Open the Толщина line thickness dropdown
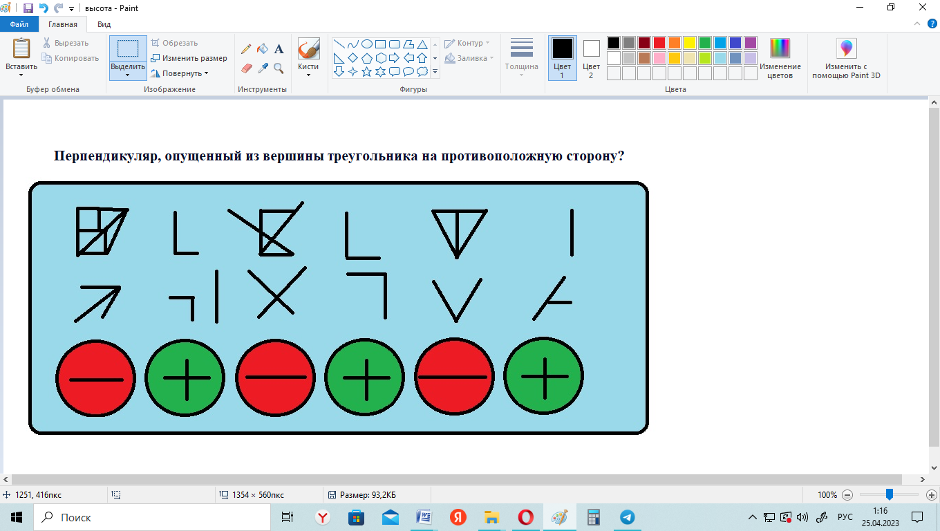 [521, 58]
